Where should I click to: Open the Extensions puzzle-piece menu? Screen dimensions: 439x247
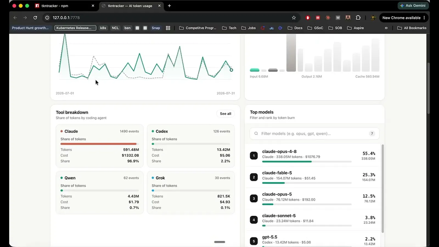[x=358, y=18]
